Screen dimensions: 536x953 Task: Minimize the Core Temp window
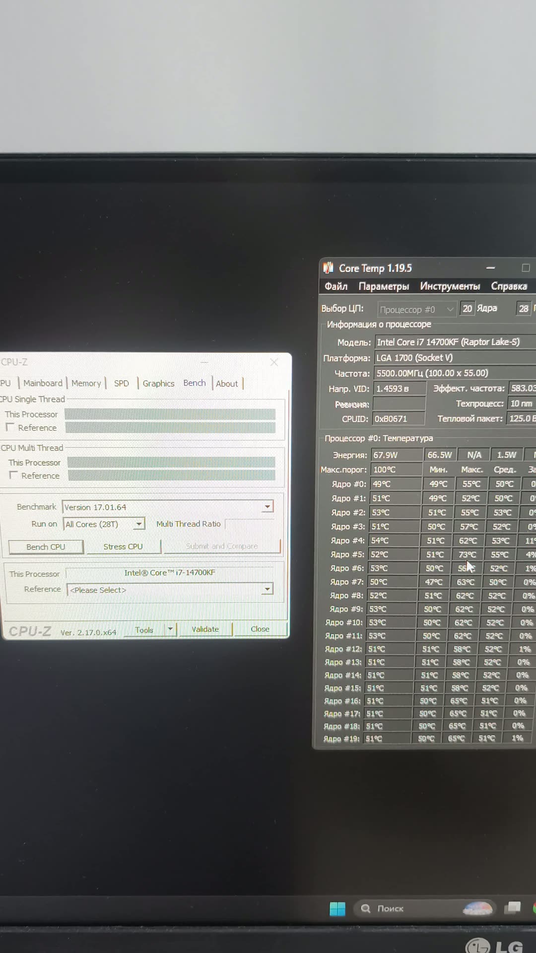pos(491,268)
